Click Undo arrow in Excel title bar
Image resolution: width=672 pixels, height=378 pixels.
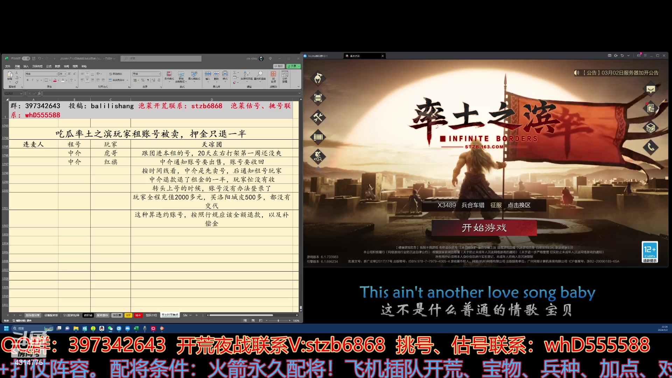tap(40, 58)
